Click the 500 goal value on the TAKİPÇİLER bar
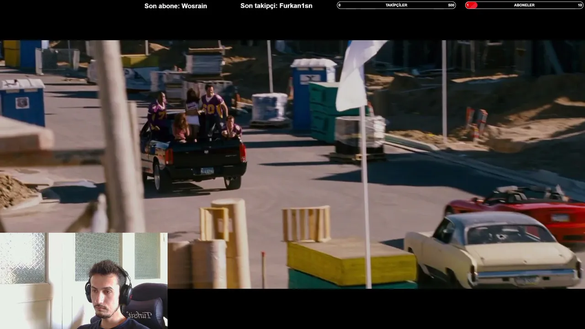 point(451,5)
